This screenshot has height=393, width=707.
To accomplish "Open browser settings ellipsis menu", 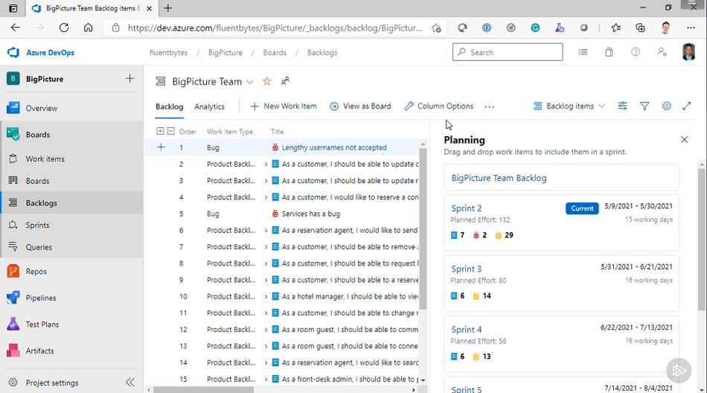I will [x=691, y=28].
